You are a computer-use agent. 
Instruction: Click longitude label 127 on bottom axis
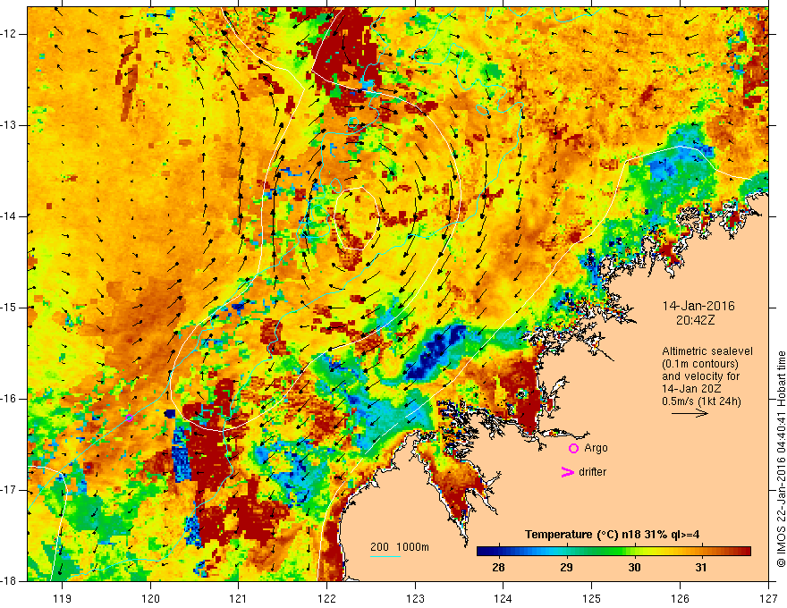coord(768,598)
